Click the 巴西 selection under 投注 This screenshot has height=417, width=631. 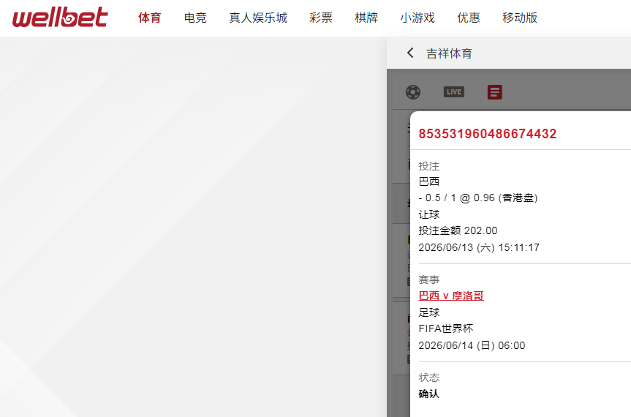click(429, 181)
